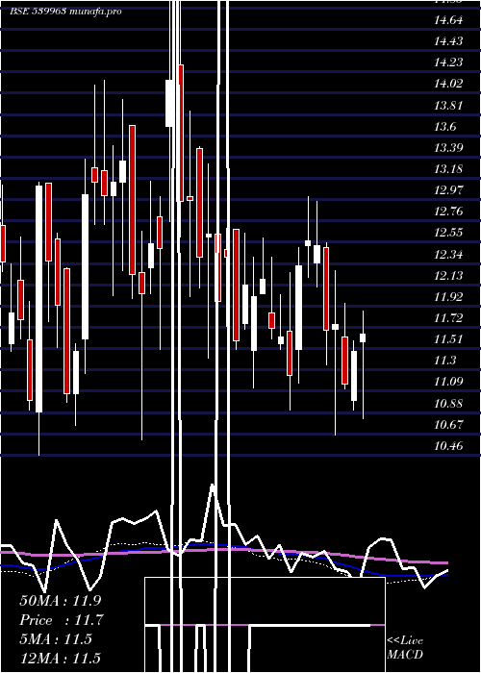Image resolution: width=481 pixels, height=673 pixels.
Task: Click the 'BSE 539968 munafa.pro' header text
Action: pos(65,12)
